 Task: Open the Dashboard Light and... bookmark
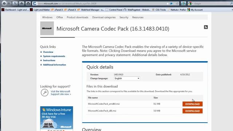pyautogui.click(x=15, y=10)
